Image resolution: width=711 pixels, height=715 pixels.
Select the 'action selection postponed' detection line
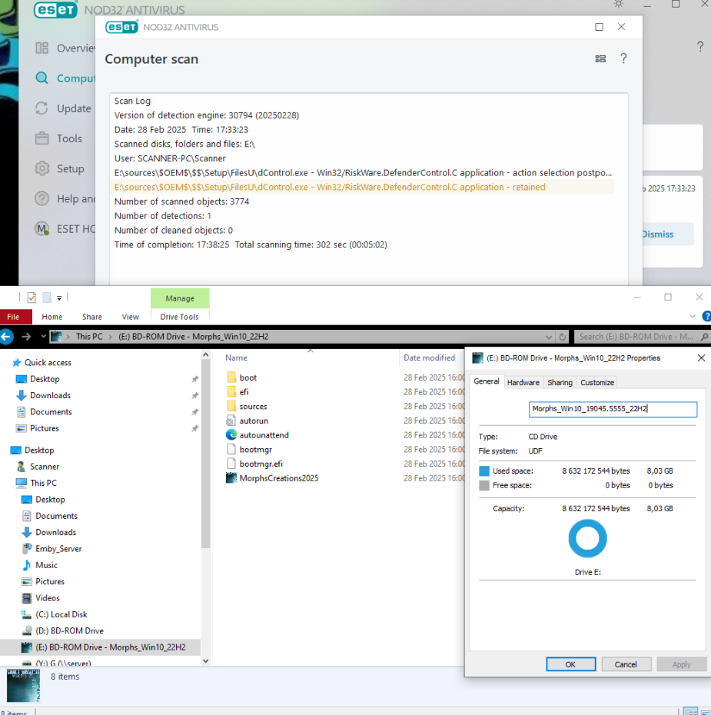(x=363, y=173)
